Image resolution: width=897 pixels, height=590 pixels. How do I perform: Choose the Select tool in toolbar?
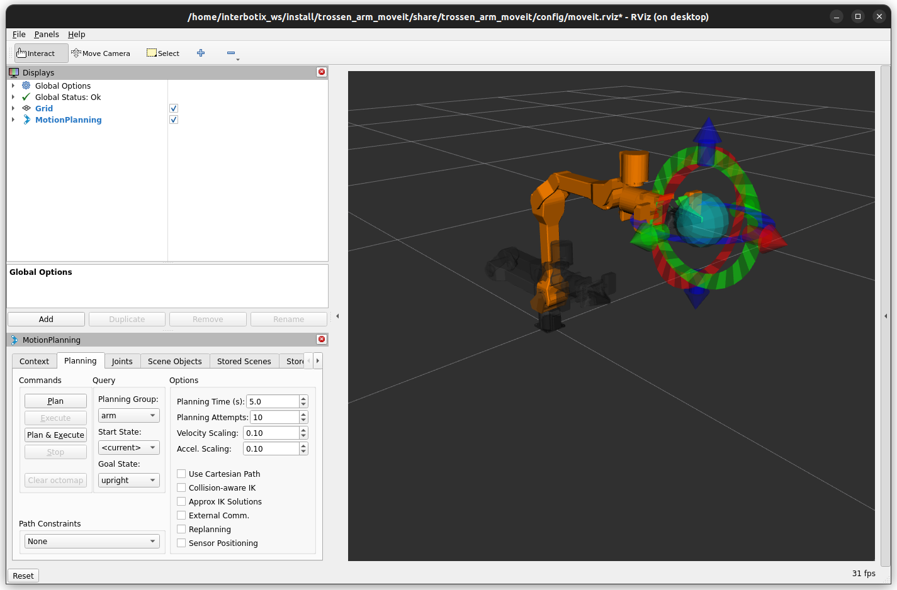(163, 53)
